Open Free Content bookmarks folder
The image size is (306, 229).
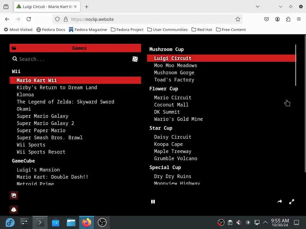pos(231,30)
